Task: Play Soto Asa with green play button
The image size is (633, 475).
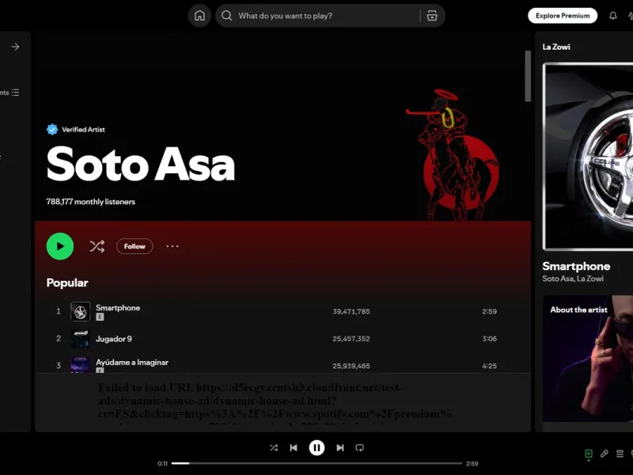Action: [x=60, y=246]
